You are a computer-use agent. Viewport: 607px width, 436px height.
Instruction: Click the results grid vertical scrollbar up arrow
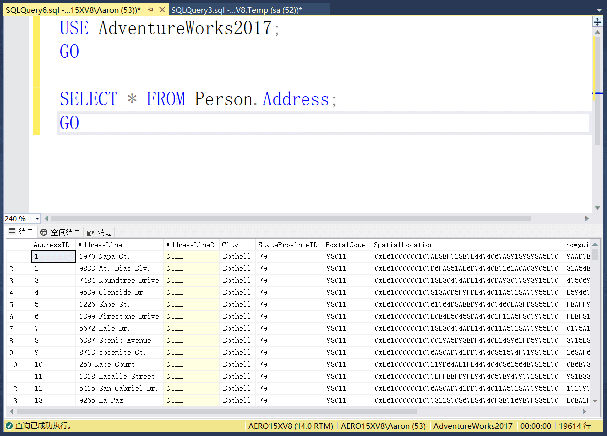pos(595,244)
